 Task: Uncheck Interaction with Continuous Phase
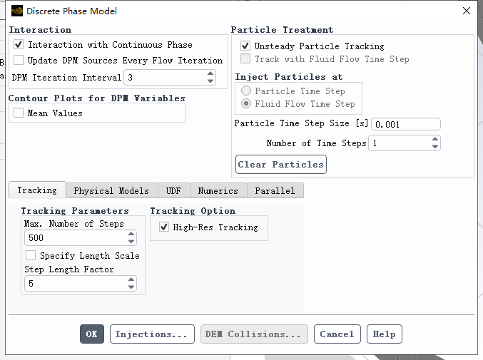[19, 44]
